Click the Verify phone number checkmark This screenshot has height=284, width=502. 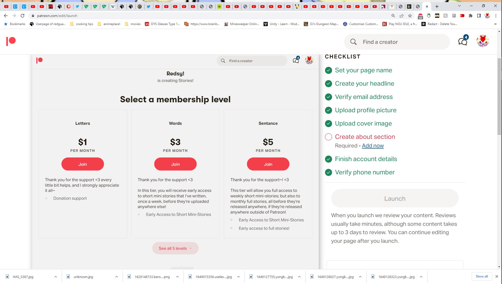[x=328, y=172]
